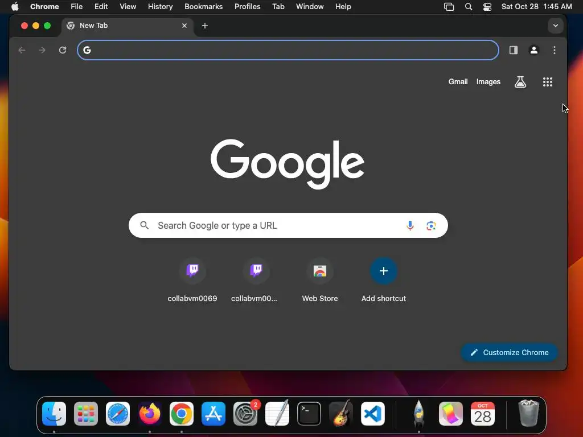Open the truncated collabvm00... shortcut
Screen dimensions: 583x437
tap(256, 270)
